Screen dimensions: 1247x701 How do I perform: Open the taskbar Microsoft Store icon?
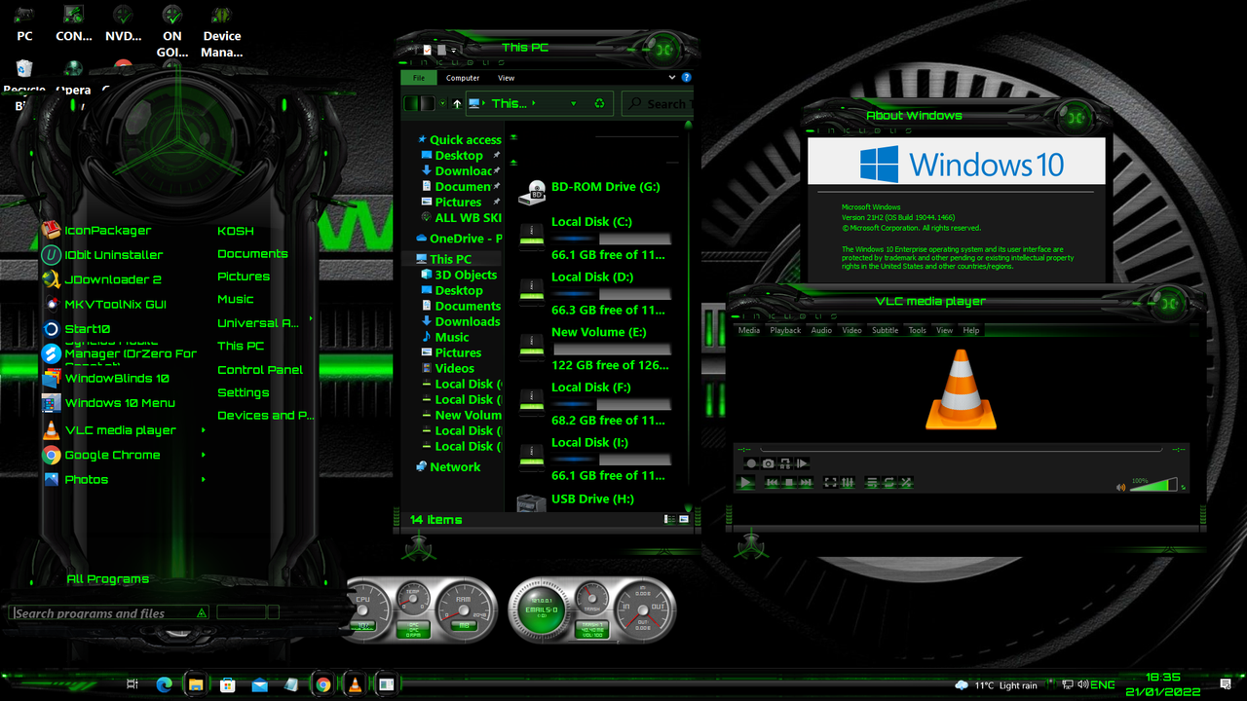(227, 684)
